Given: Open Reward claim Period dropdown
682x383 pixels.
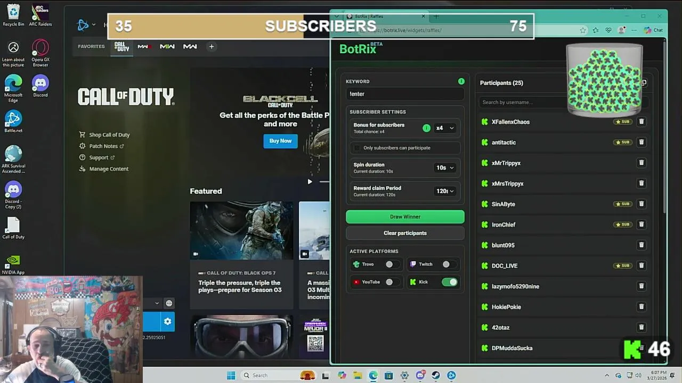Looking at the screenshot, I should pyautogui.click(x=445, y=191).
